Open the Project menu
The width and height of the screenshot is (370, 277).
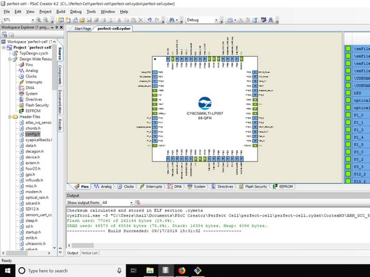click(45, 11)
